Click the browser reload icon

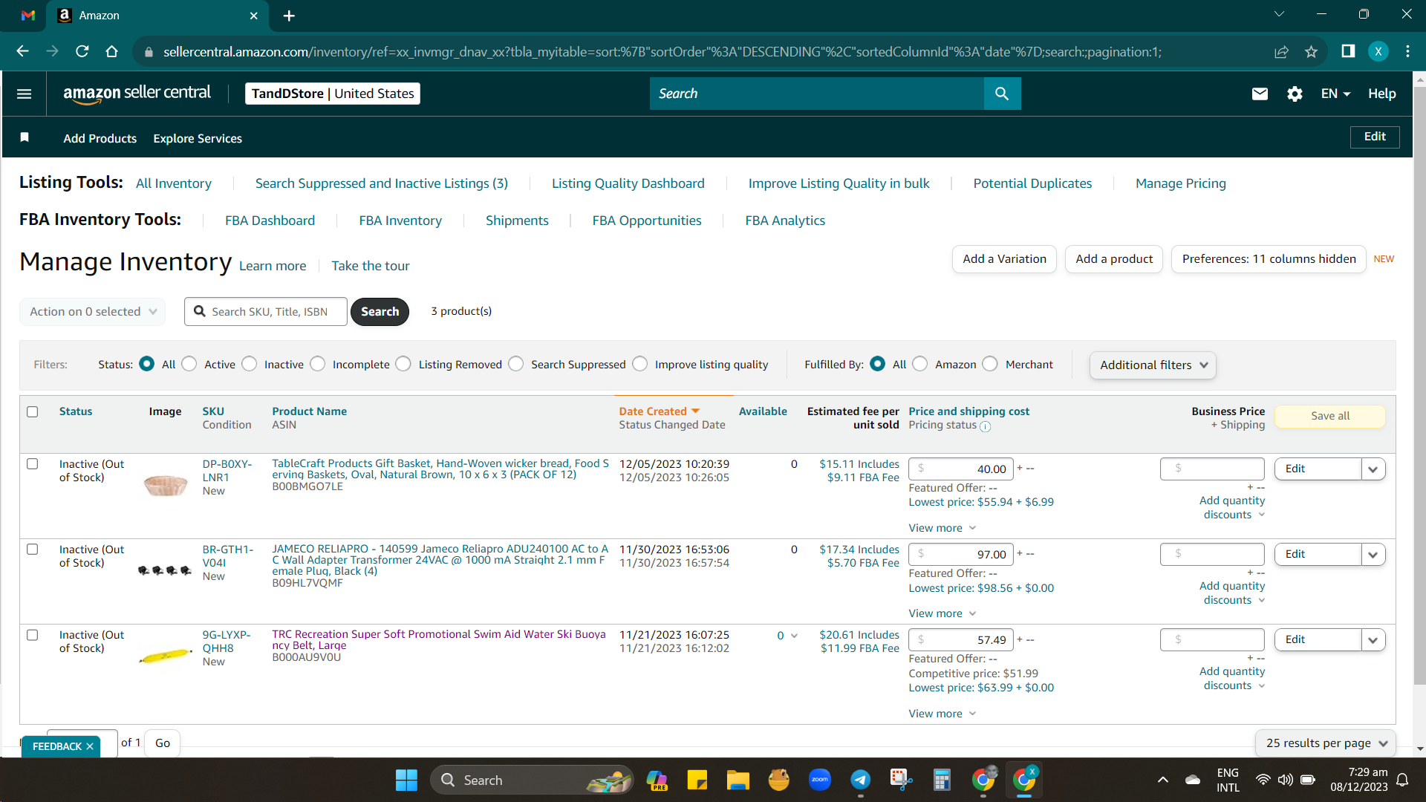(x=82, y=51)
